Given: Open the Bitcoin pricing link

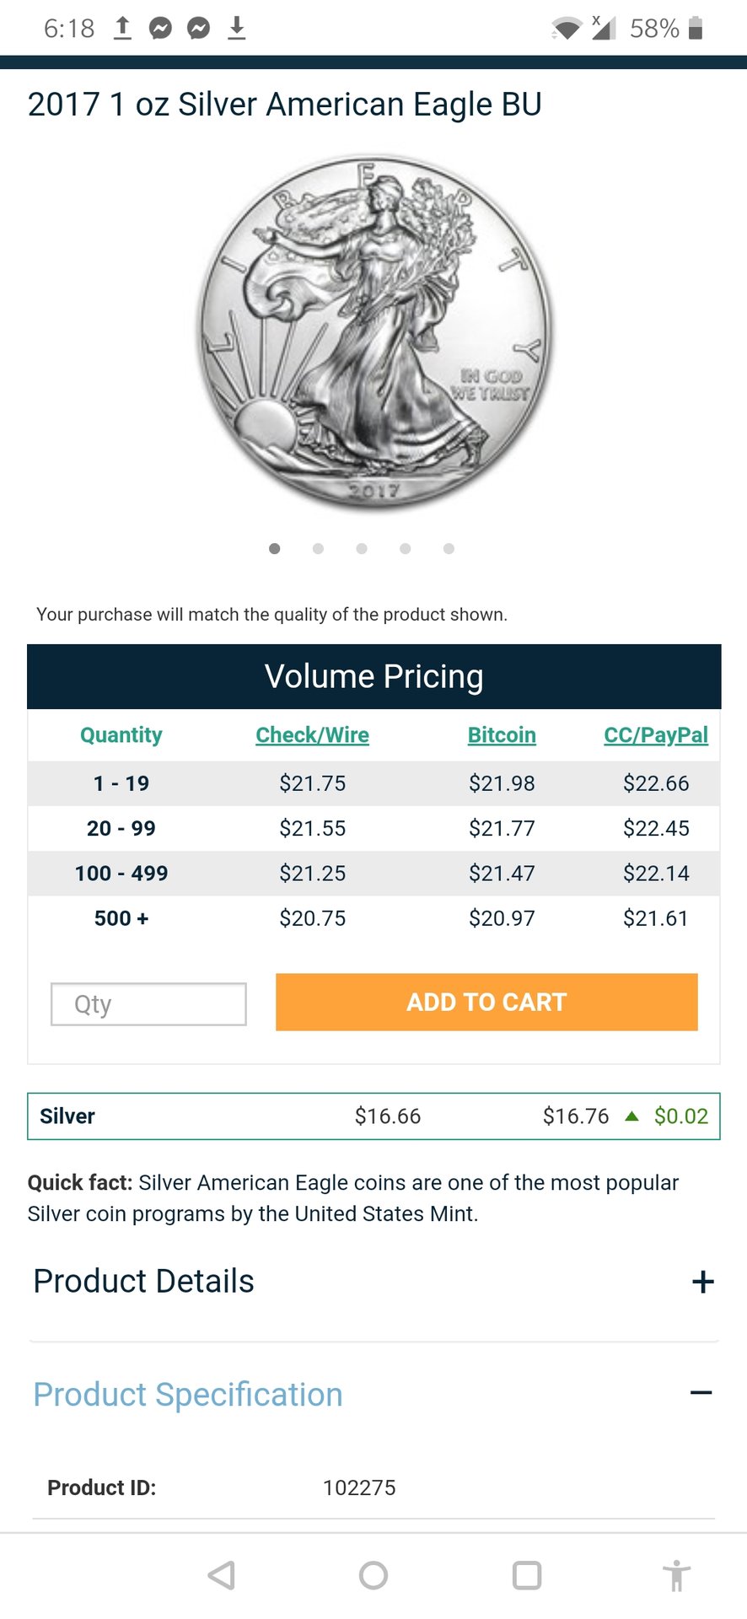Looking at the screenshot, I should [502, 735].
